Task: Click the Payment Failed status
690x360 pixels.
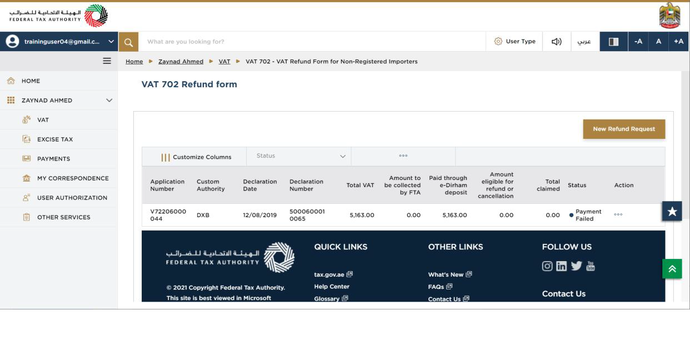Action: (x=586, y=215)
